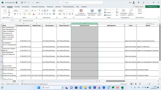Viewport: 161px width, 90px height.
Task: Open File Explorer from the taskbar
Action: point(86,87)
